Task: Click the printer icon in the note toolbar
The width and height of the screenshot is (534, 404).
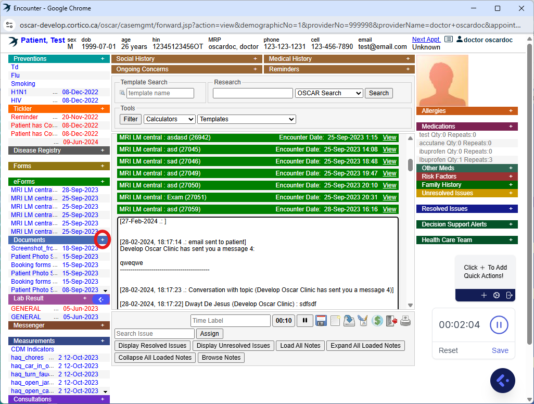Action: coord(405,321)
